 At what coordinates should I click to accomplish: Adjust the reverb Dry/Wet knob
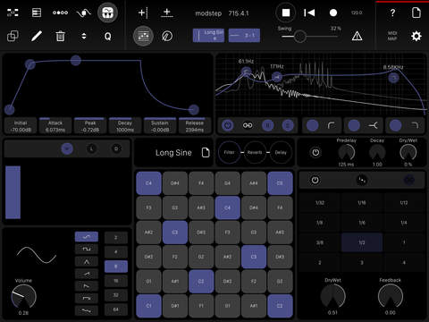(x=408, y=152)
